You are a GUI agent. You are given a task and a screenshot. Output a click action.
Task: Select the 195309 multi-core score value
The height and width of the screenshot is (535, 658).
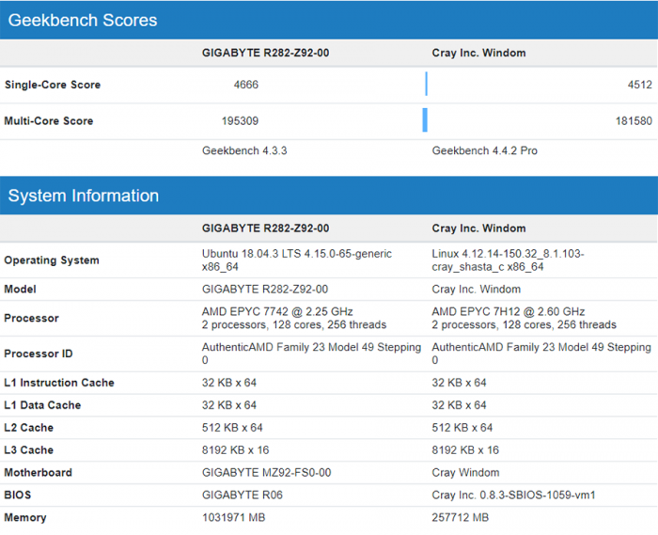coord(239,120)
